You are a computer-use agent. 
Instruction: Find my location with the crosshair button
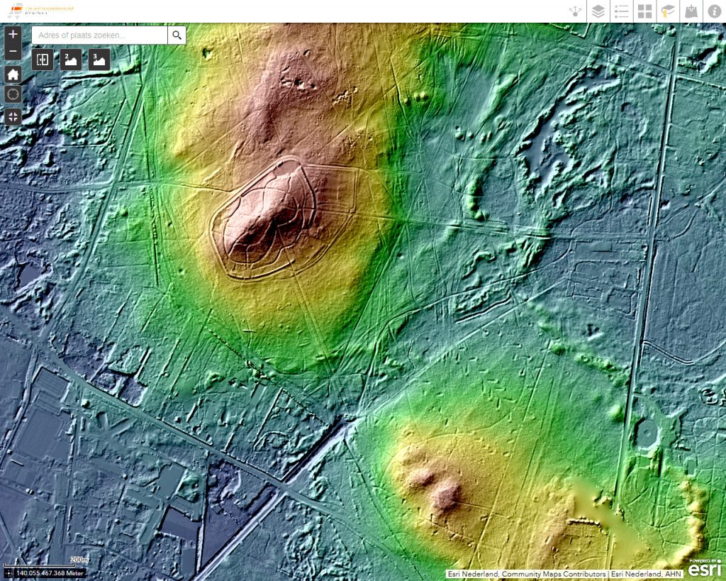pyautogui.click(x=13, y=95)
